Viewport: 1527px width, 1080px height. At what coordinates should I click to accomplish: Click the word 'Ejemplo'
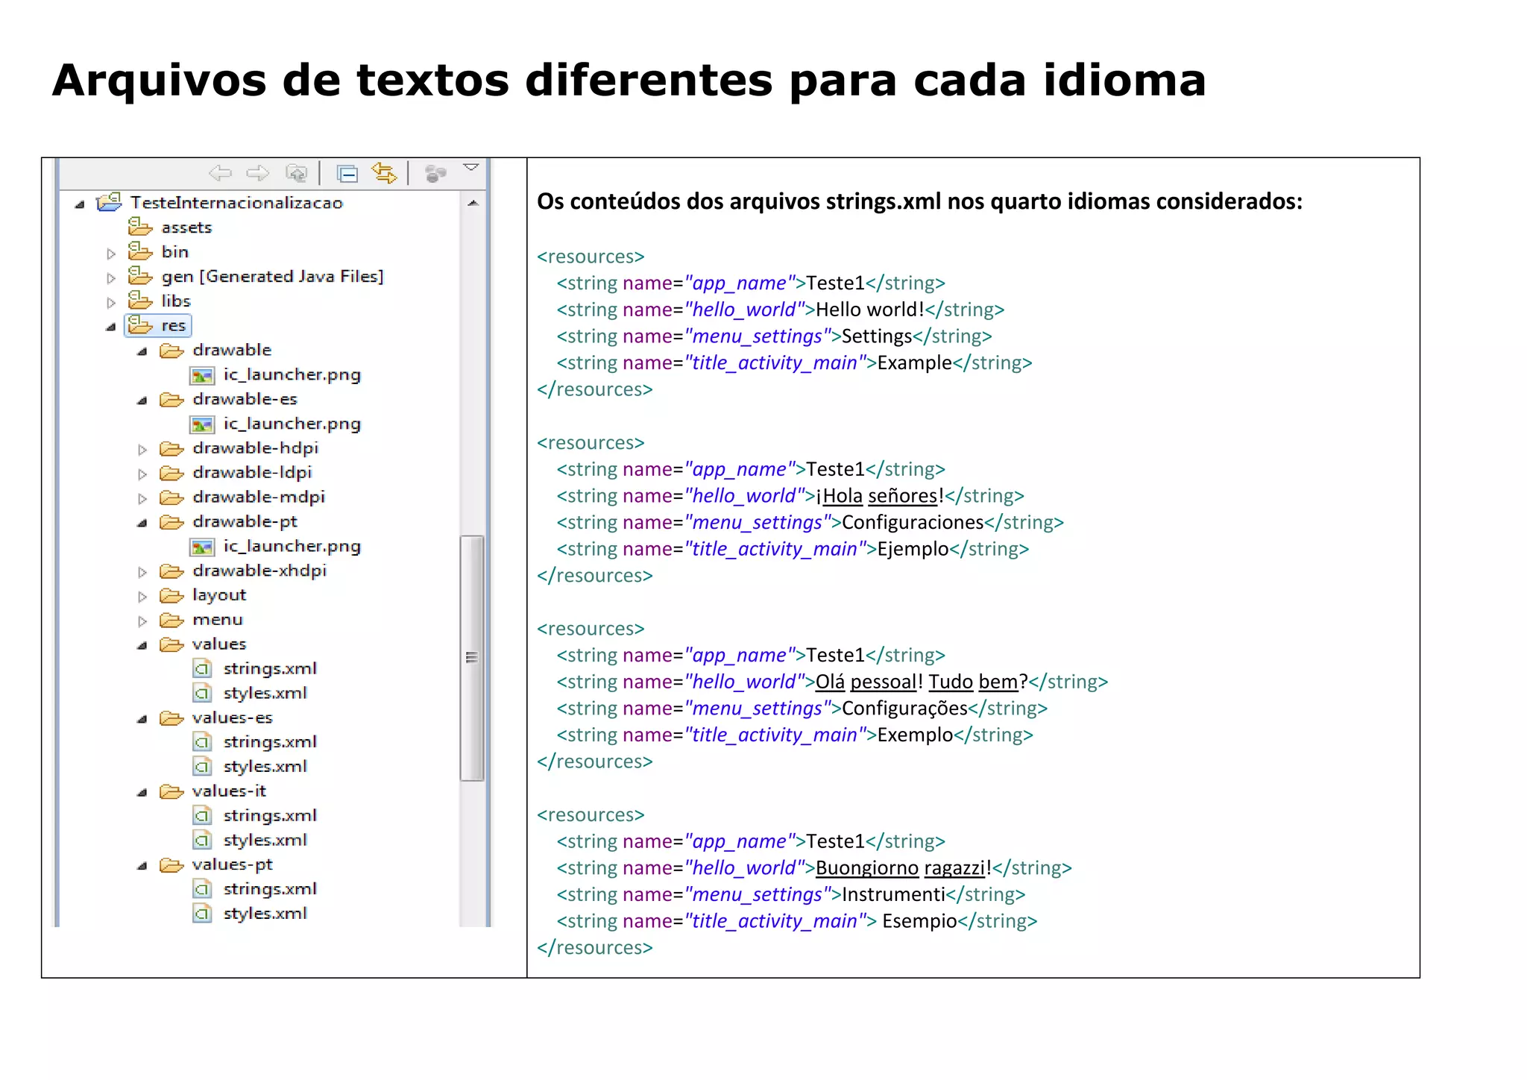pos(913,549)
